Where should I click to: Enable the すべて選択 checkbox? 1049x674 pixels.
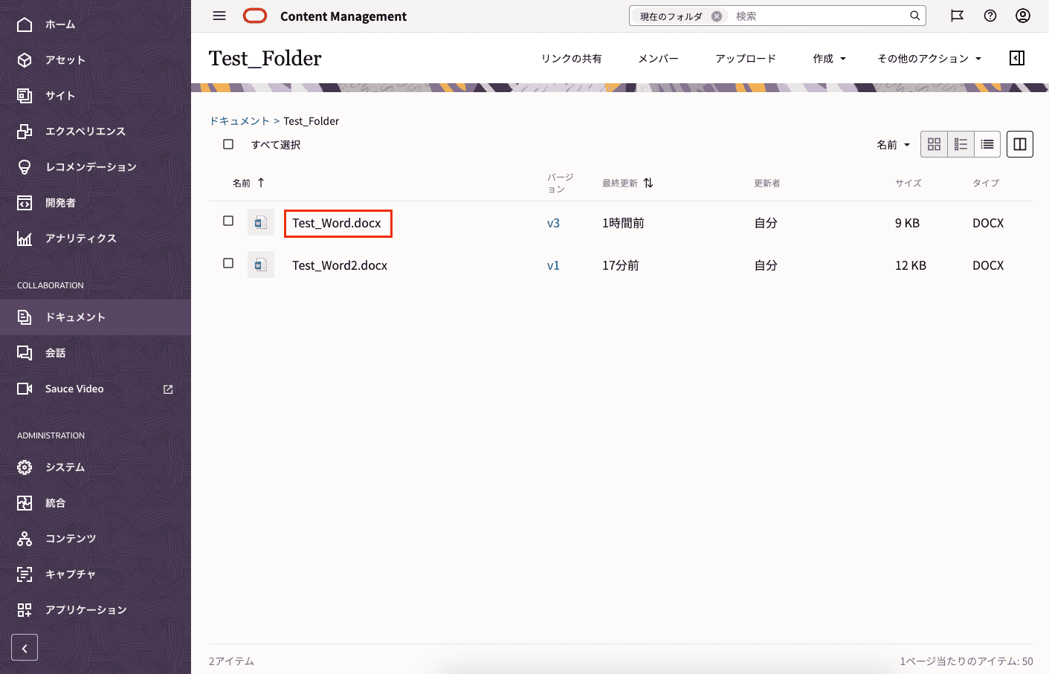(228, 143)
